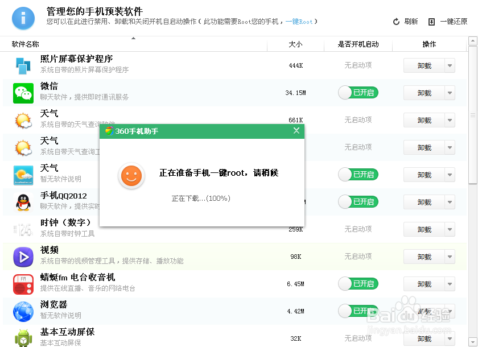Toggle 手机QQ2012 startup switch
478x347 pixels.
click(358, 202)
